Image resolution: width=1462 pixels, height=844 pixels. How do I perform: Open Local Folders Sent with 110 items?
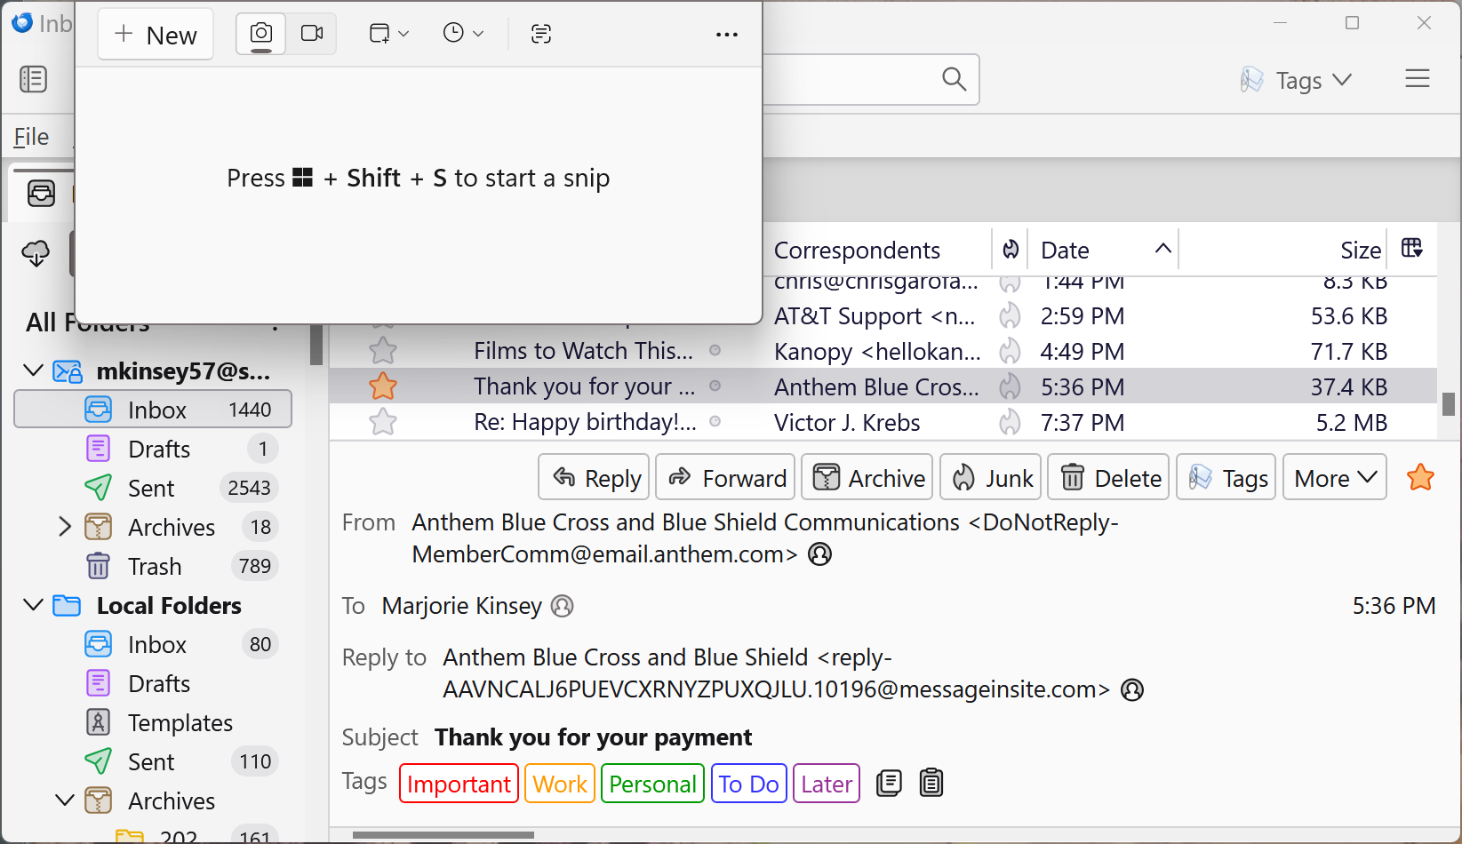153,761
